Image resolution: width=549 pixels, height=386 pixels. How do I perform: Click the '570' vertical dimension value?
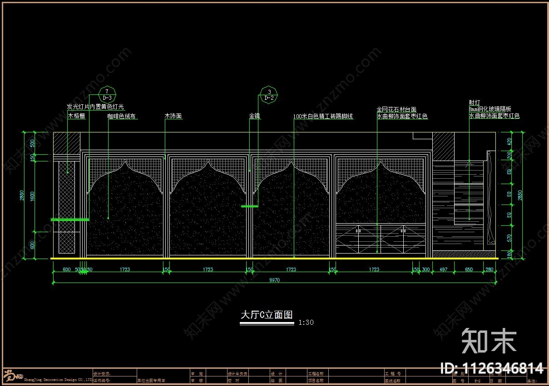509,237
